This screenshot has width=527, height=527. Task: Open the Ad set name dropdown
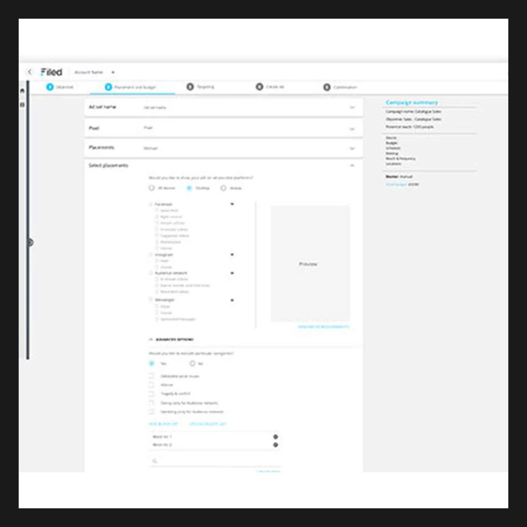click(x=352, y=107)
